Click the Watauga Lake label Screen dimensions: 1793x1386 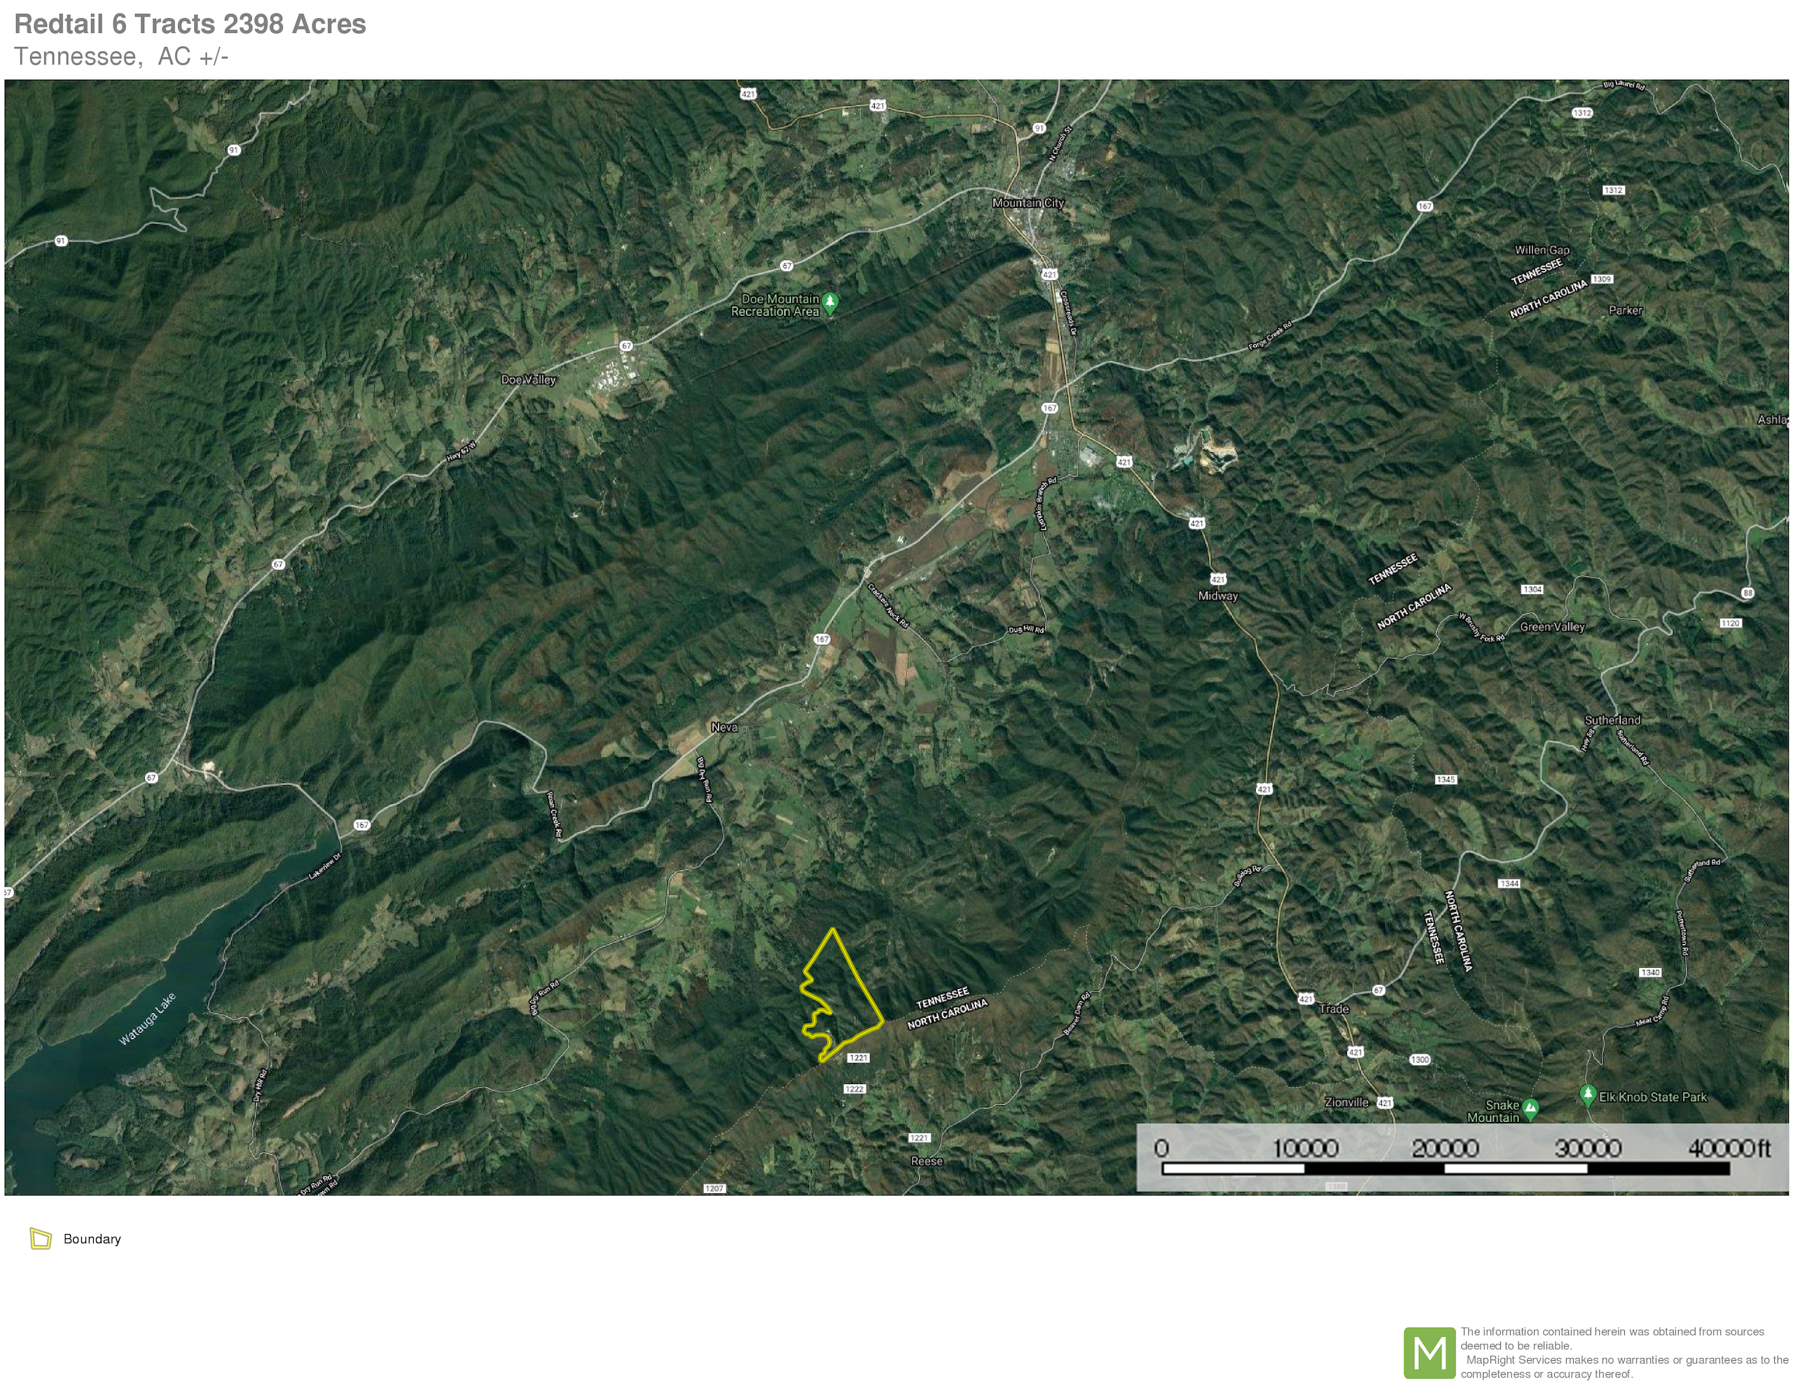[148, 1019]
